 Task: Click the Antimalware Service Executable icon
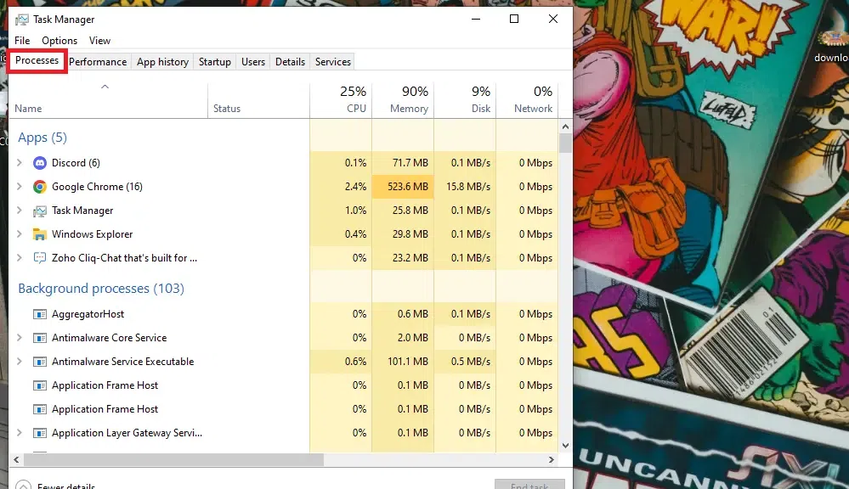40,362
